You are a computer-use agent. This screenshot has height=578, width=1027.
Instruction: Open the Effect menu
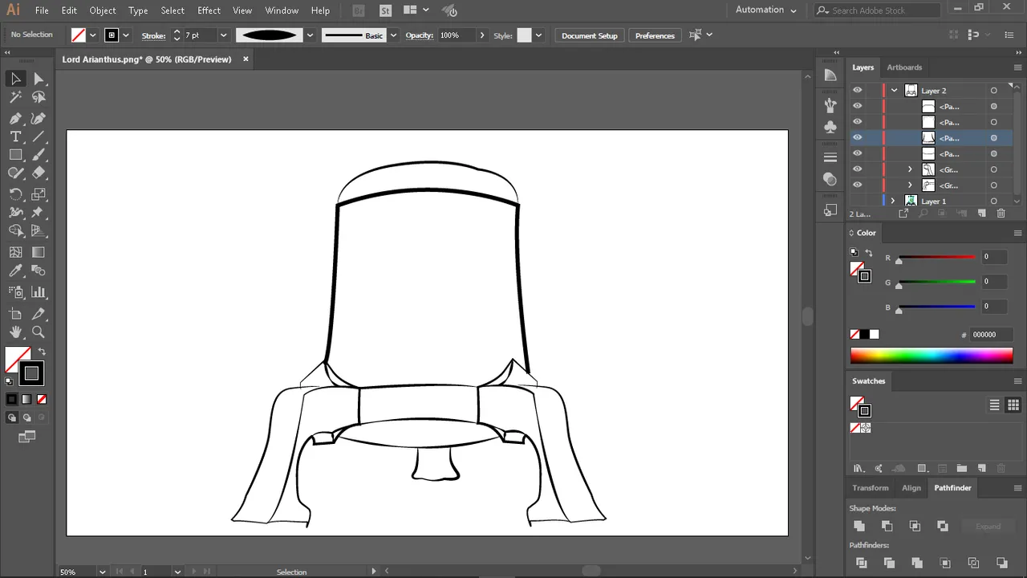[x=209, y=10]
